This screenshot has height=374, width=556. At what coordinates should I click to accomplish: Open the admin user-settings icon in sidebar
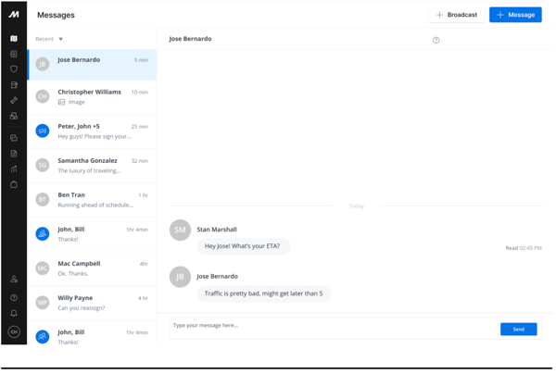pos(14,280)
